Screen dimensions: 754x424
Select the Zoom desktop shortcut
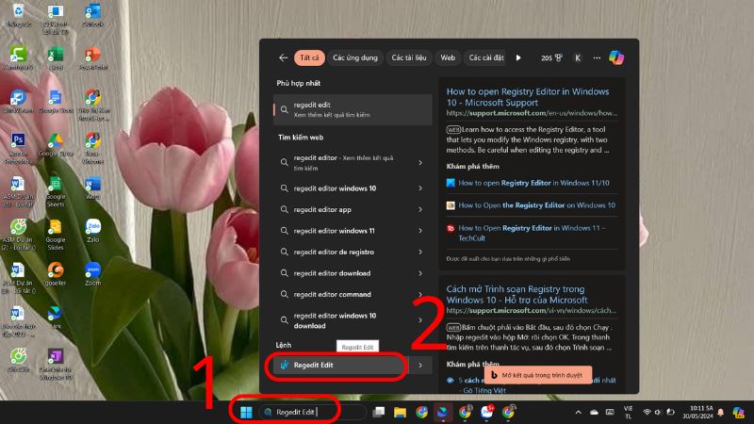[x=92, y=274]
